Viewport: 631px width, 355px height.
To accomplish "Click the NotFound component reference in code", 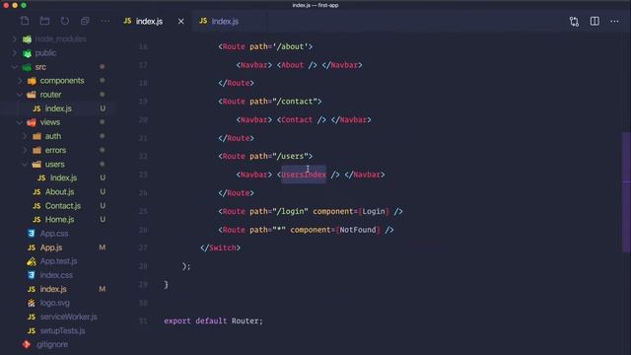I will [358, 230].
